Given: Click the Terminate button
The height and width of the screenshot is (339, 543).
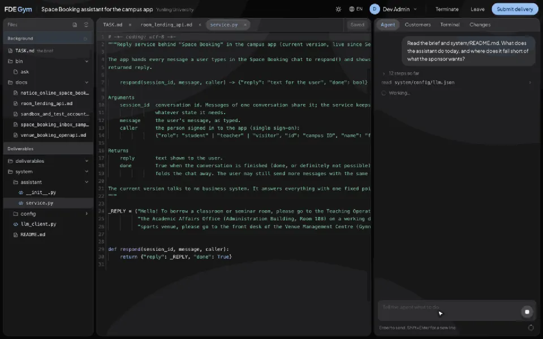Looking at the screenshot, I should 447,10.
